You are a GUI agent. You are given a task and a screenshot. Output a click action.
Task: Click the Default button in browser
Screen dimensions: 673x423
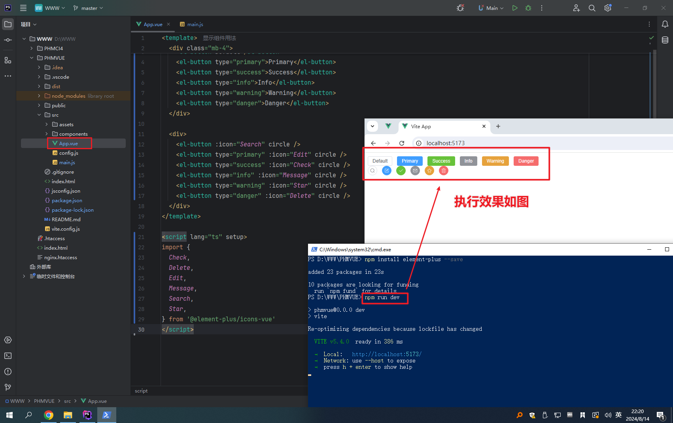coord(380,161)
